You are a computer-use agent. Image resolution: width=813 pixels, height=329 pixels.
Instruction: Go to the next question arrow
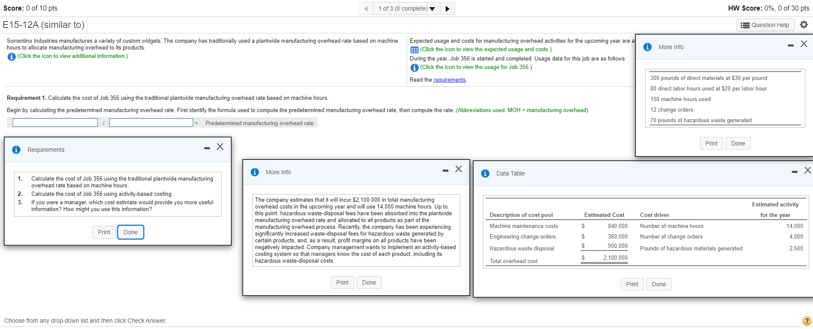(x=447, y=8)
